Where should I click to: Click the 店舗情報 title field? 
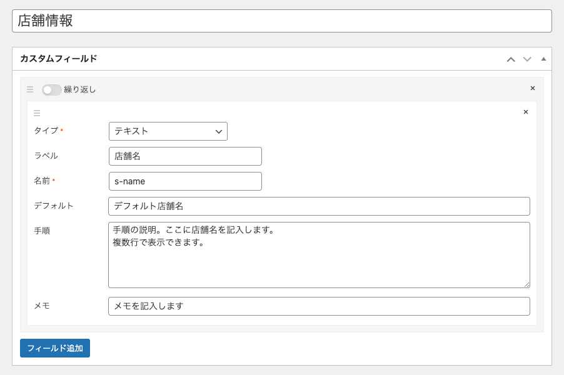coord(282,21)
